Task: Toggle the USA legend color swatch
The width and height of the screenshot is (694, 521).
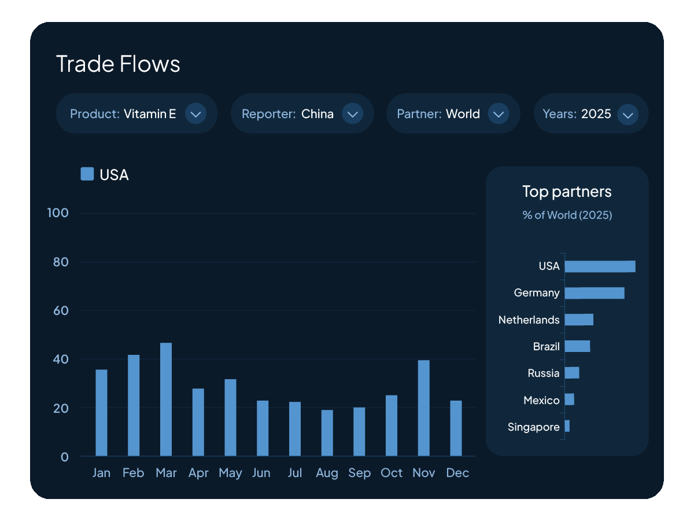Action: point(87,174)
